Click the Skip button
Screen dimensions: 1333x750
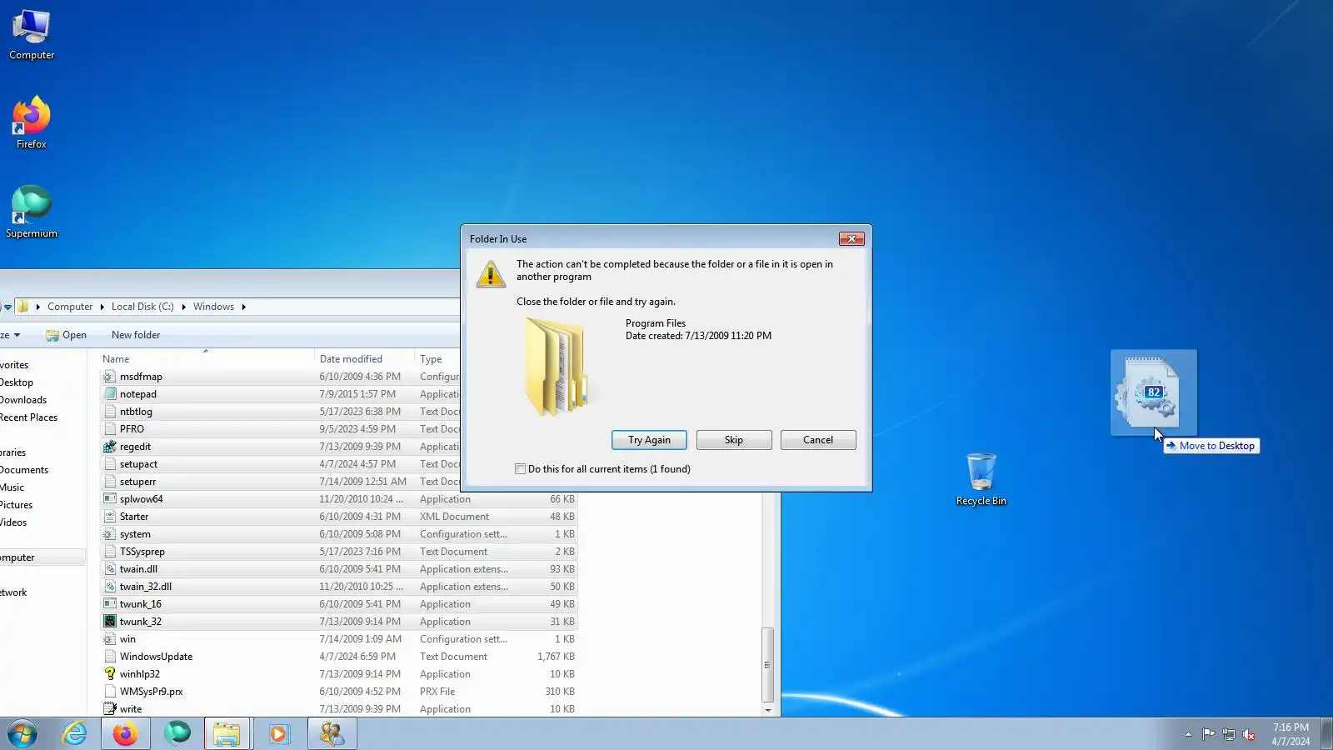pyautogui.click(x=734, y=440)
